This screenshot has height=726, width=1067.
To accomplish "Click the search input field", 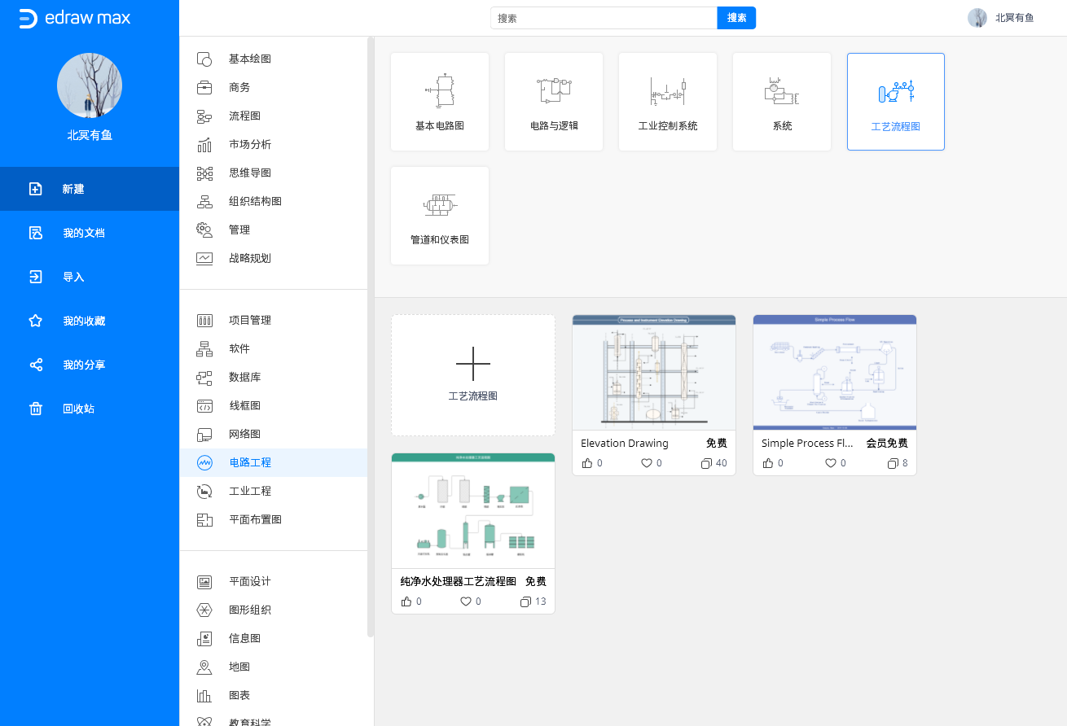I will (603, 18).
